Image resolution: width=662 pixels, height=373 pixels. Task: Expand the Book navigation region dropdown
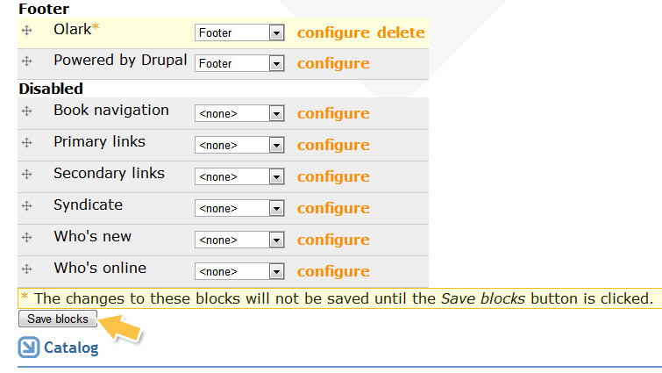click(239, 113)
